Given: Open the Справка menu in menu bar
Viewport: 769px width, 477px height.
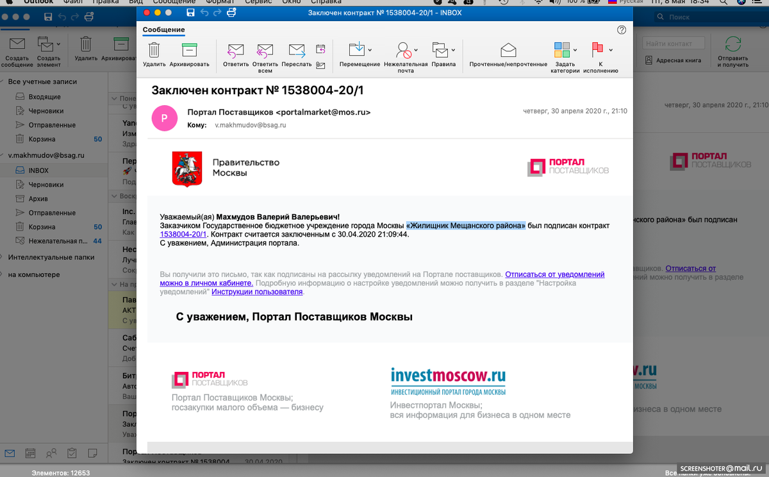Looking at the screenshot, I should (326, 3).
